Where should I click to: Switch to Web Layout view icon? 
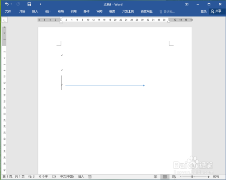[x=174, y=176]
